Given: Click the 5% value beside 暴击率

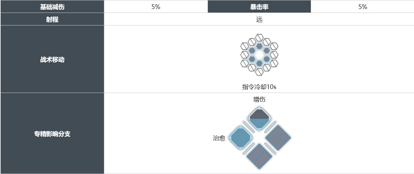Looking at the screenshot, I should coord(363,6).
